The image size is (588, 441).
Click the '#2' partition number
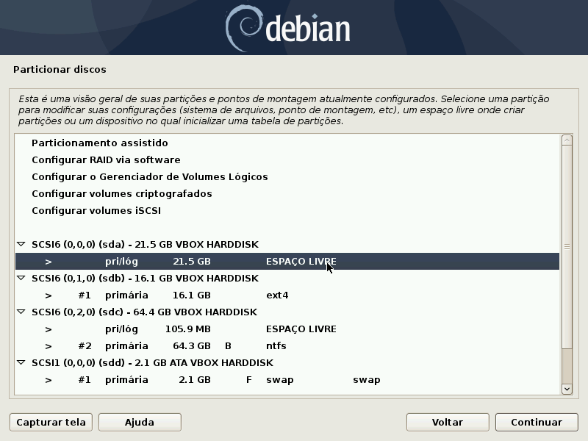coord(85,345)
